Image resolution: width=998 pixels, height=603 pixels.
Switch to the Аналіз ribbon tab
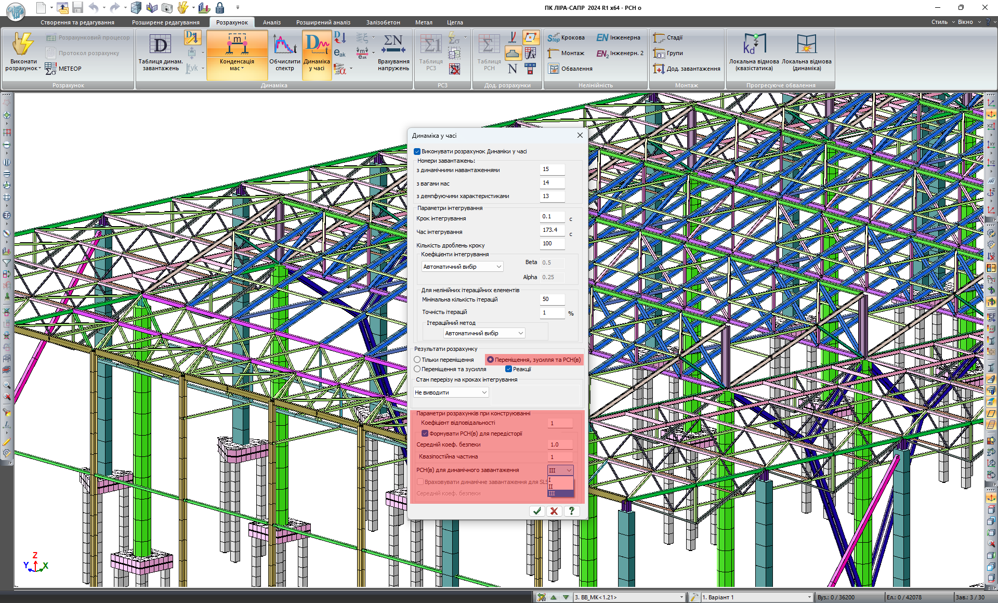[271, 22]
